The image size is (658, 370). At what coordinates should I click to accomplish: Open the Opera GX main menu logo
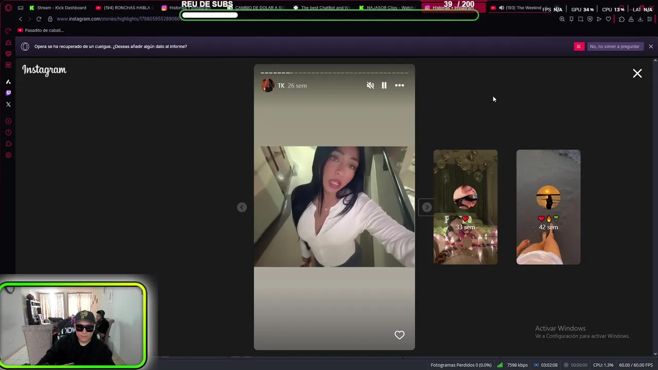pyautogui.click(x=8, y=8)
